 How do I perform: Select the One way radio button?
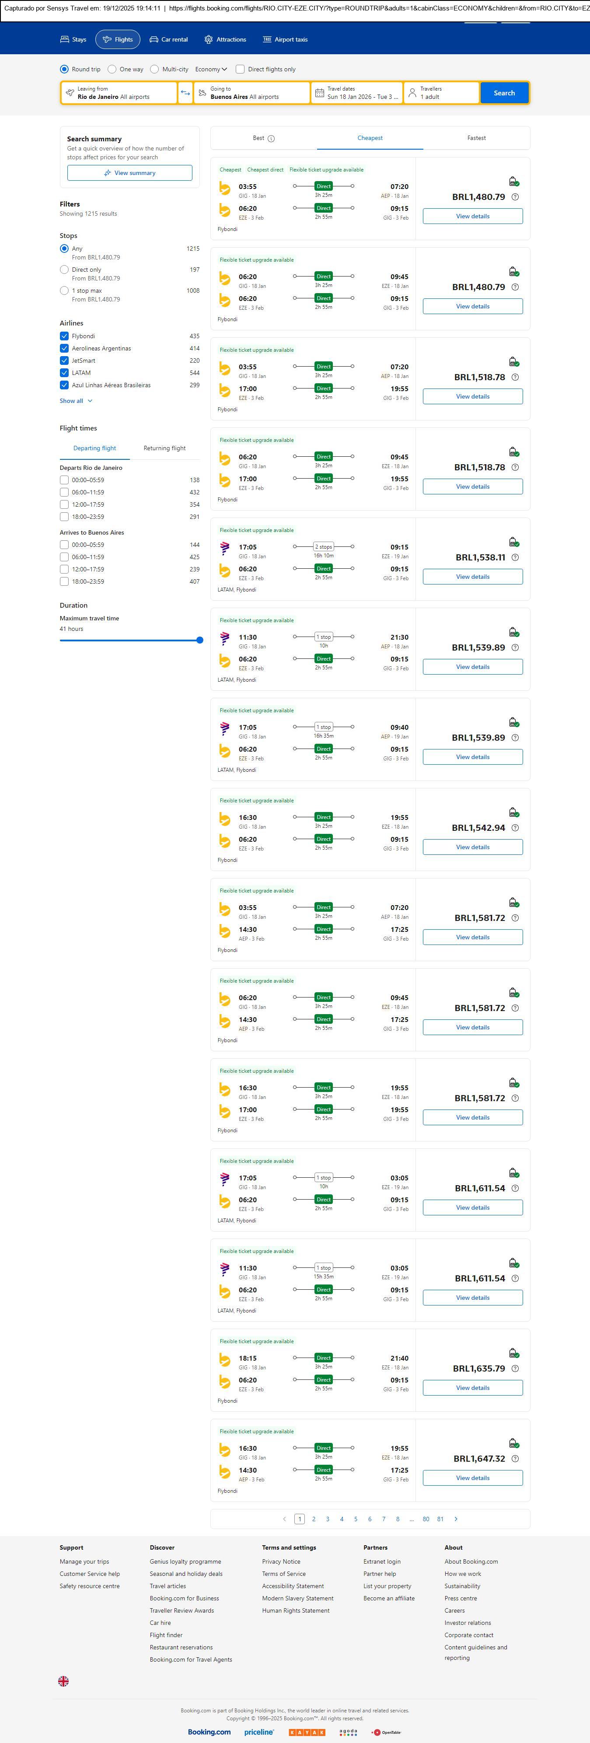pyautogui.click(x=112, y=69)
